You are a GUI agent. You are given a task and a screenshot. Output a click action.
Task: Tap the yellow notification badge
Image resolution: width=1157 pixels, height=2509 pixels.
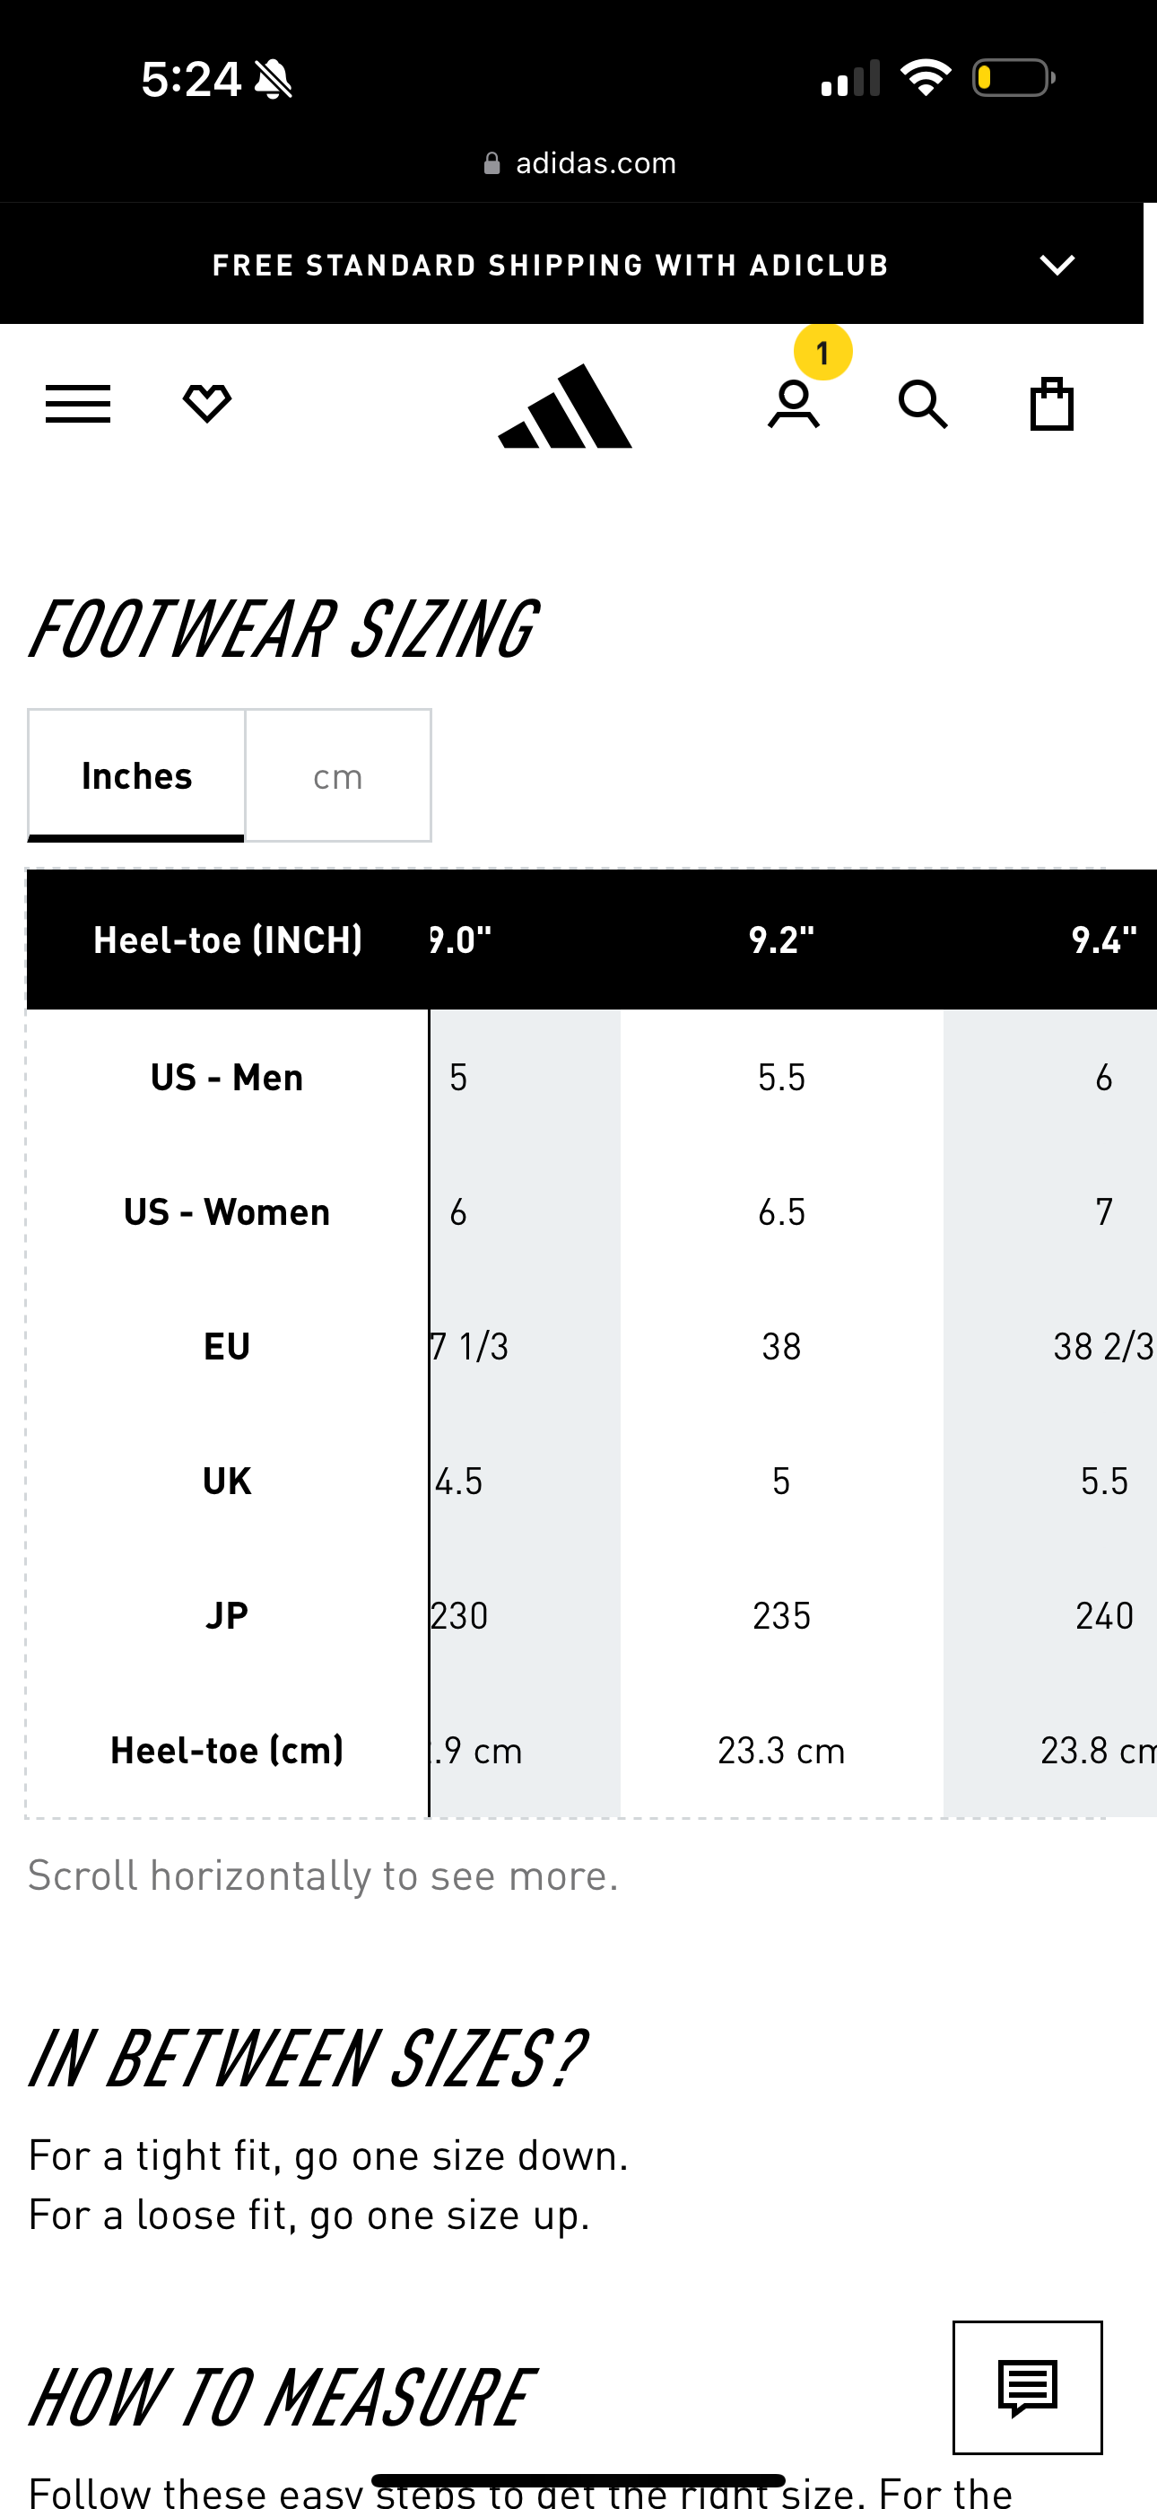(x=823, y=352)
